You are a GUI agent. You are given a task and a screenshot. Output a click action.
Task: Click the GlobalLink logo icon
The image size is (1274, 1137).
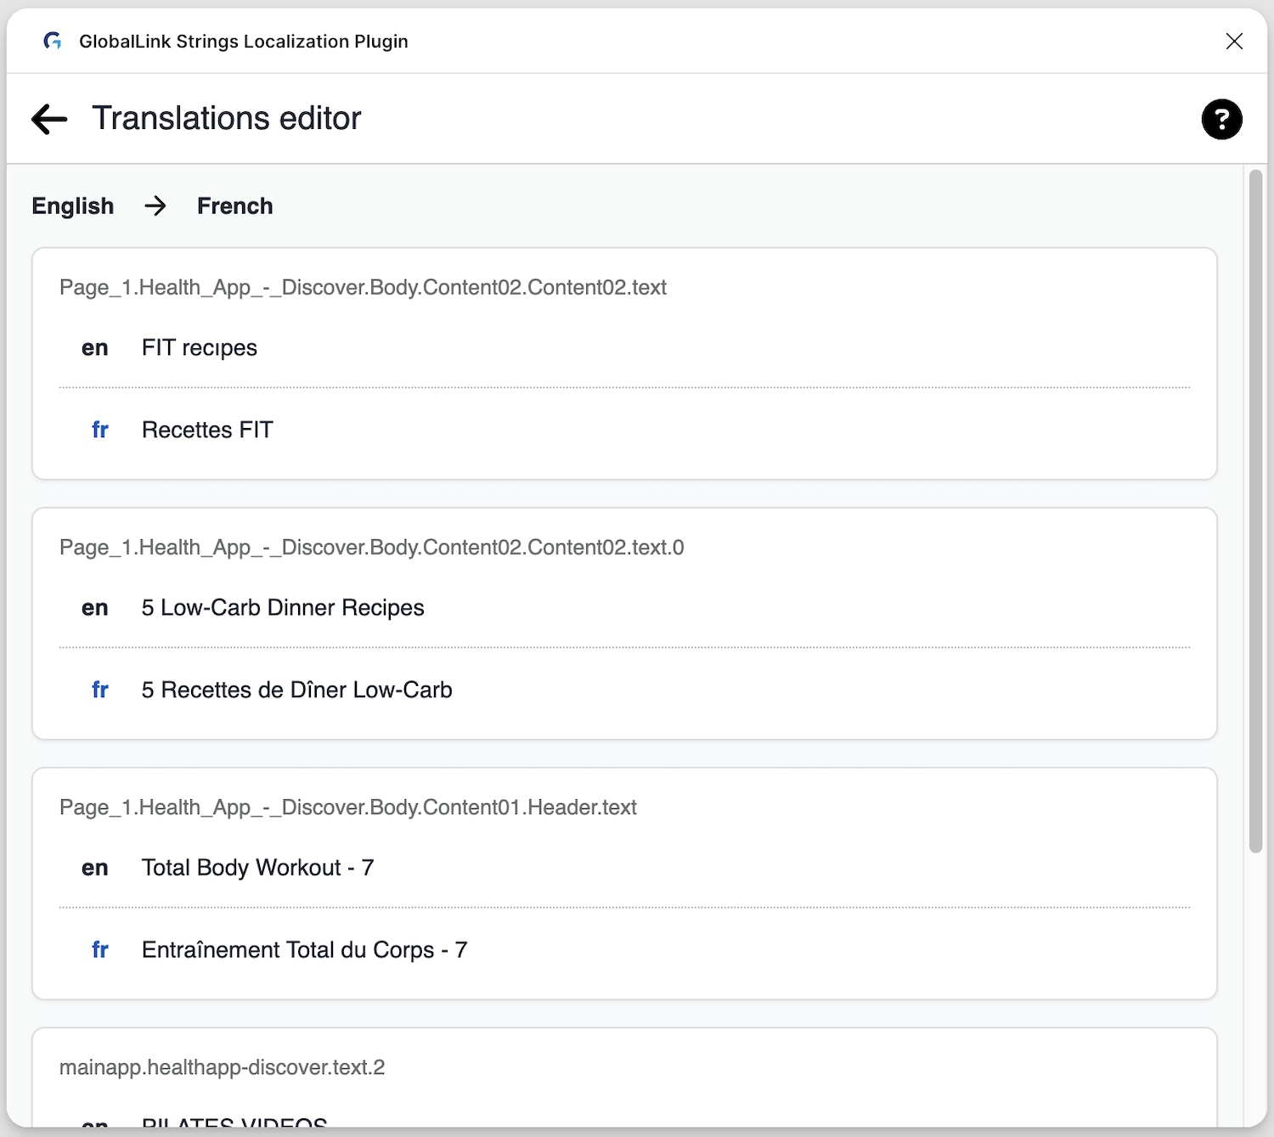coord(53,41)
